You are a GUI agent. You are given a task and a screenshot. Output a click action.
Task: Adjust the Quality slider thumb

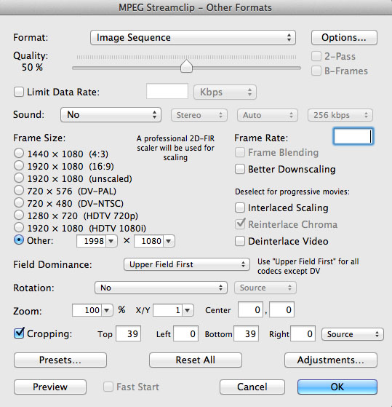186,66
